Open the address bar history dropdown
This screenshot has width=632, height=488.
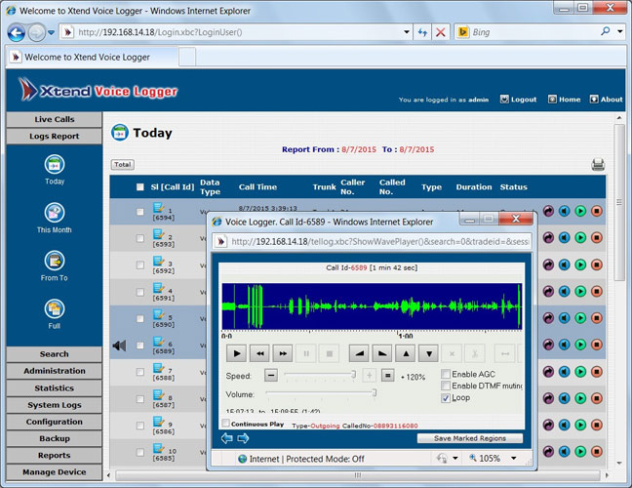pos(407,32)
